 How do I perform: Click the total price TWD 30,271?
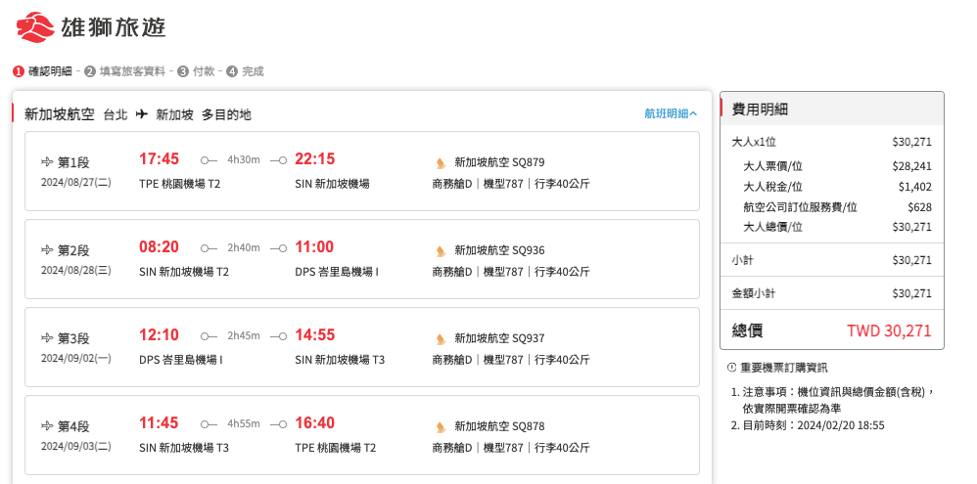[889, 330]
